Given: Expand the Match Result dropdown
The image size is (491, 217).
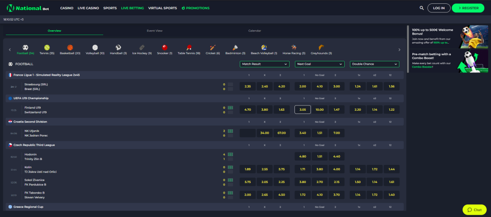Looking at the screenshot, I should click(x=265, y=64).
